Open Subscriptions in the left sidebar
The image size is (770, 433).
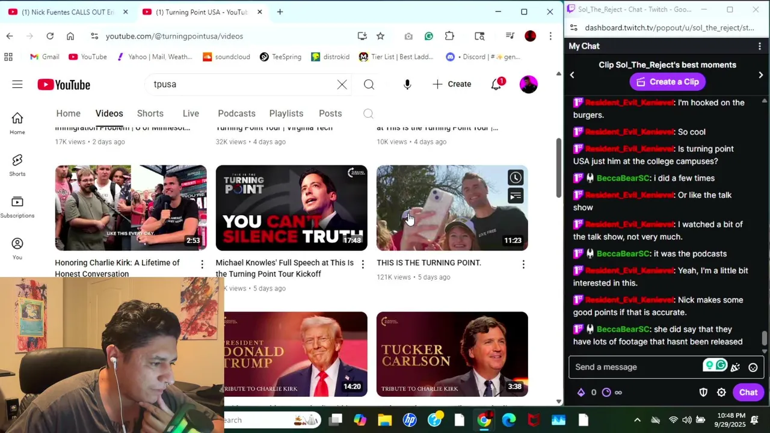(17, 207)
